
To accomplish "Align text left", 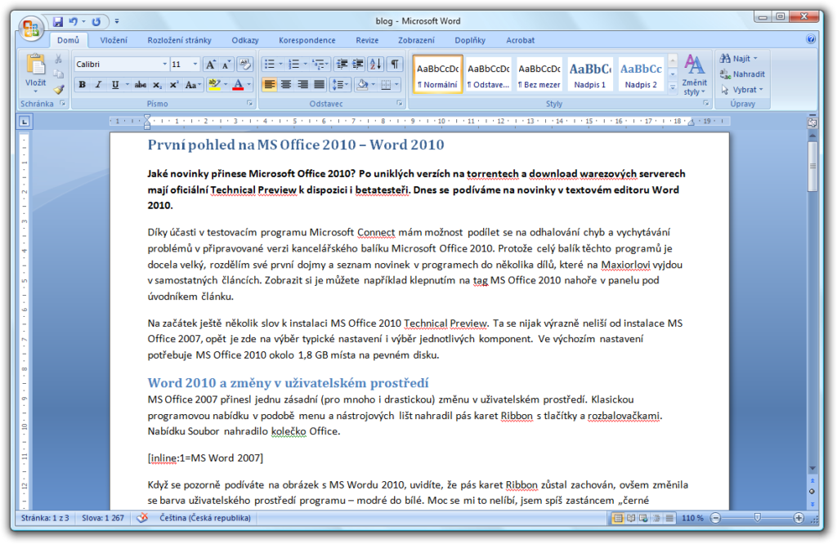I will click(x=270, y=85).
